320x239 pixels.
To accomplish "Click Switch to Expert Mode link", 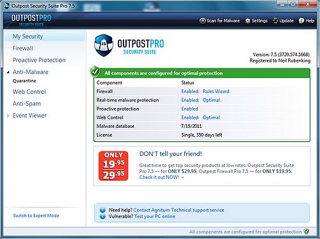I will [36, 215].
